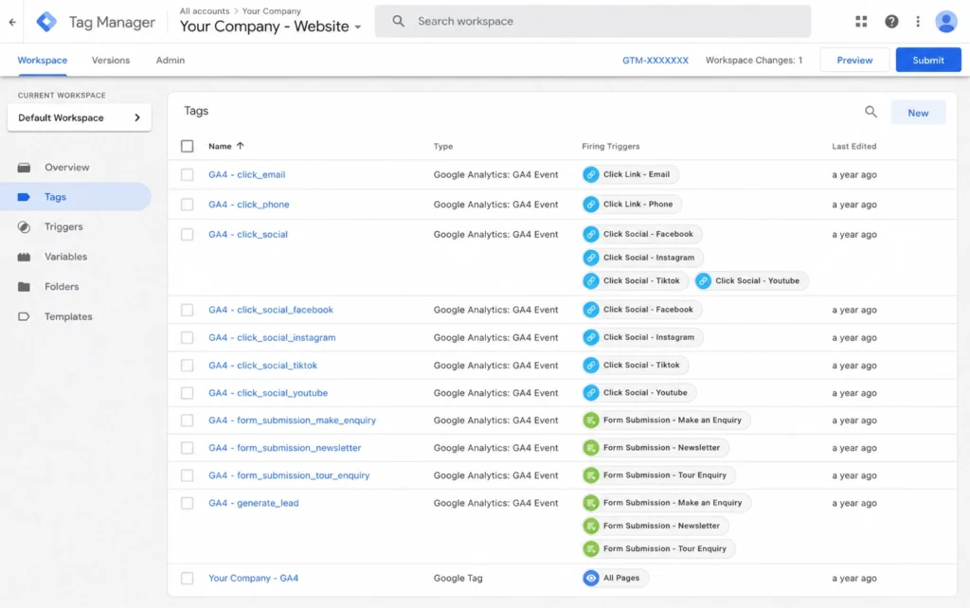This screenshot has height=608, width=970.
Task: Click the Last Edited column header
Action: 853,146
